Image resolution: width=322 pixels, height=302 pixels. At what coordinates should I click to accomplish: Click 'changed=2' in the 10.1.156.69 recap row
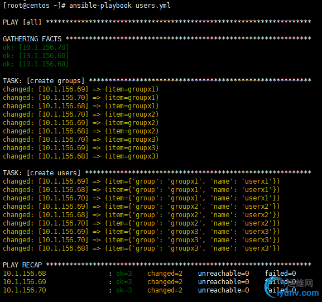[165, 282]
